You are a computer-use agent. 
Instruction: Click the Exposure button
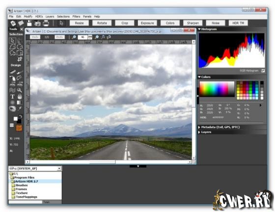pos(147,23)
